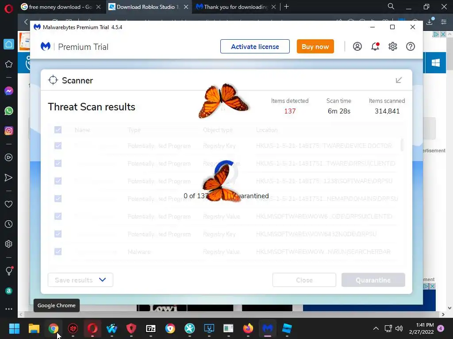Open a new Opera tab
Viewport: 453px width, 339px height.
(x=286, y=7)
